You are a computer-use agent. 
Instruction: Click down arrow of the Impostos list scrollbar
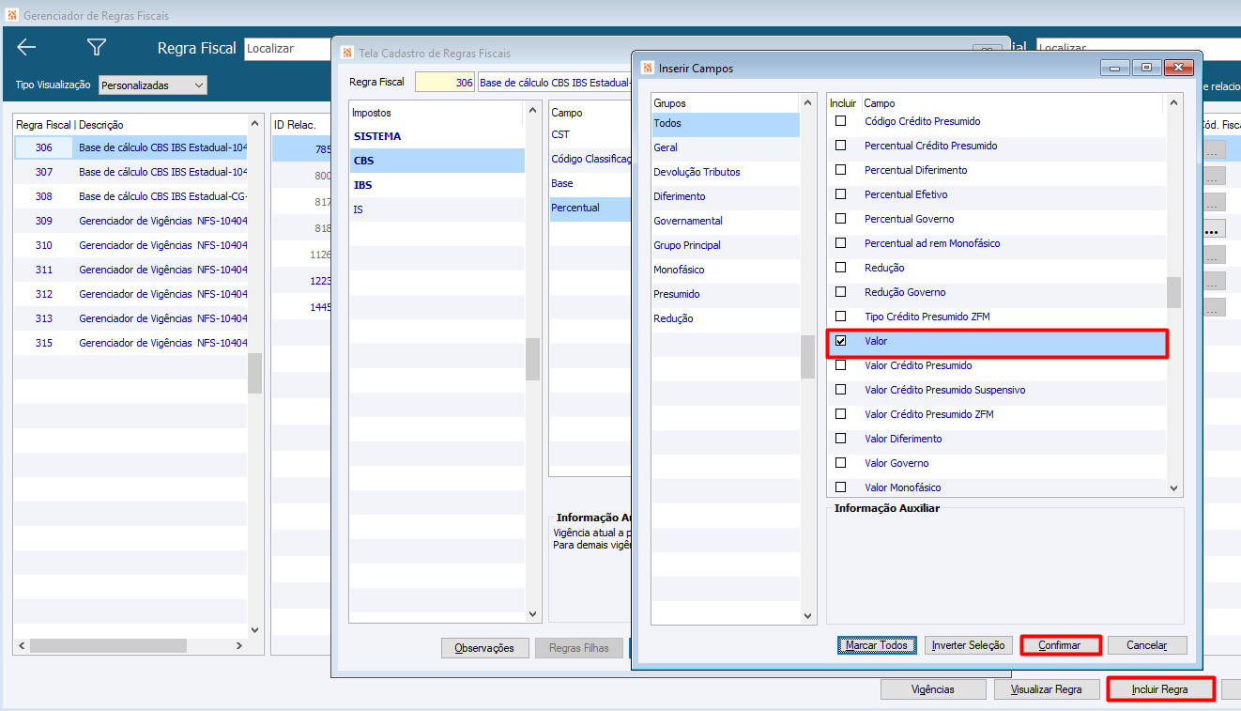pyautogui.click(x=533, y=614)
